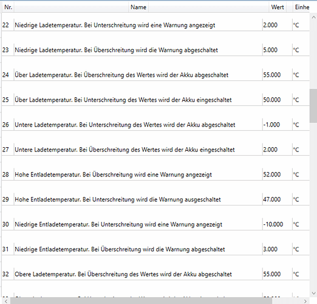Click the horizontal scrollbar right arrow
The width and height of the screenshot is (317, 304).
(305, 301)
